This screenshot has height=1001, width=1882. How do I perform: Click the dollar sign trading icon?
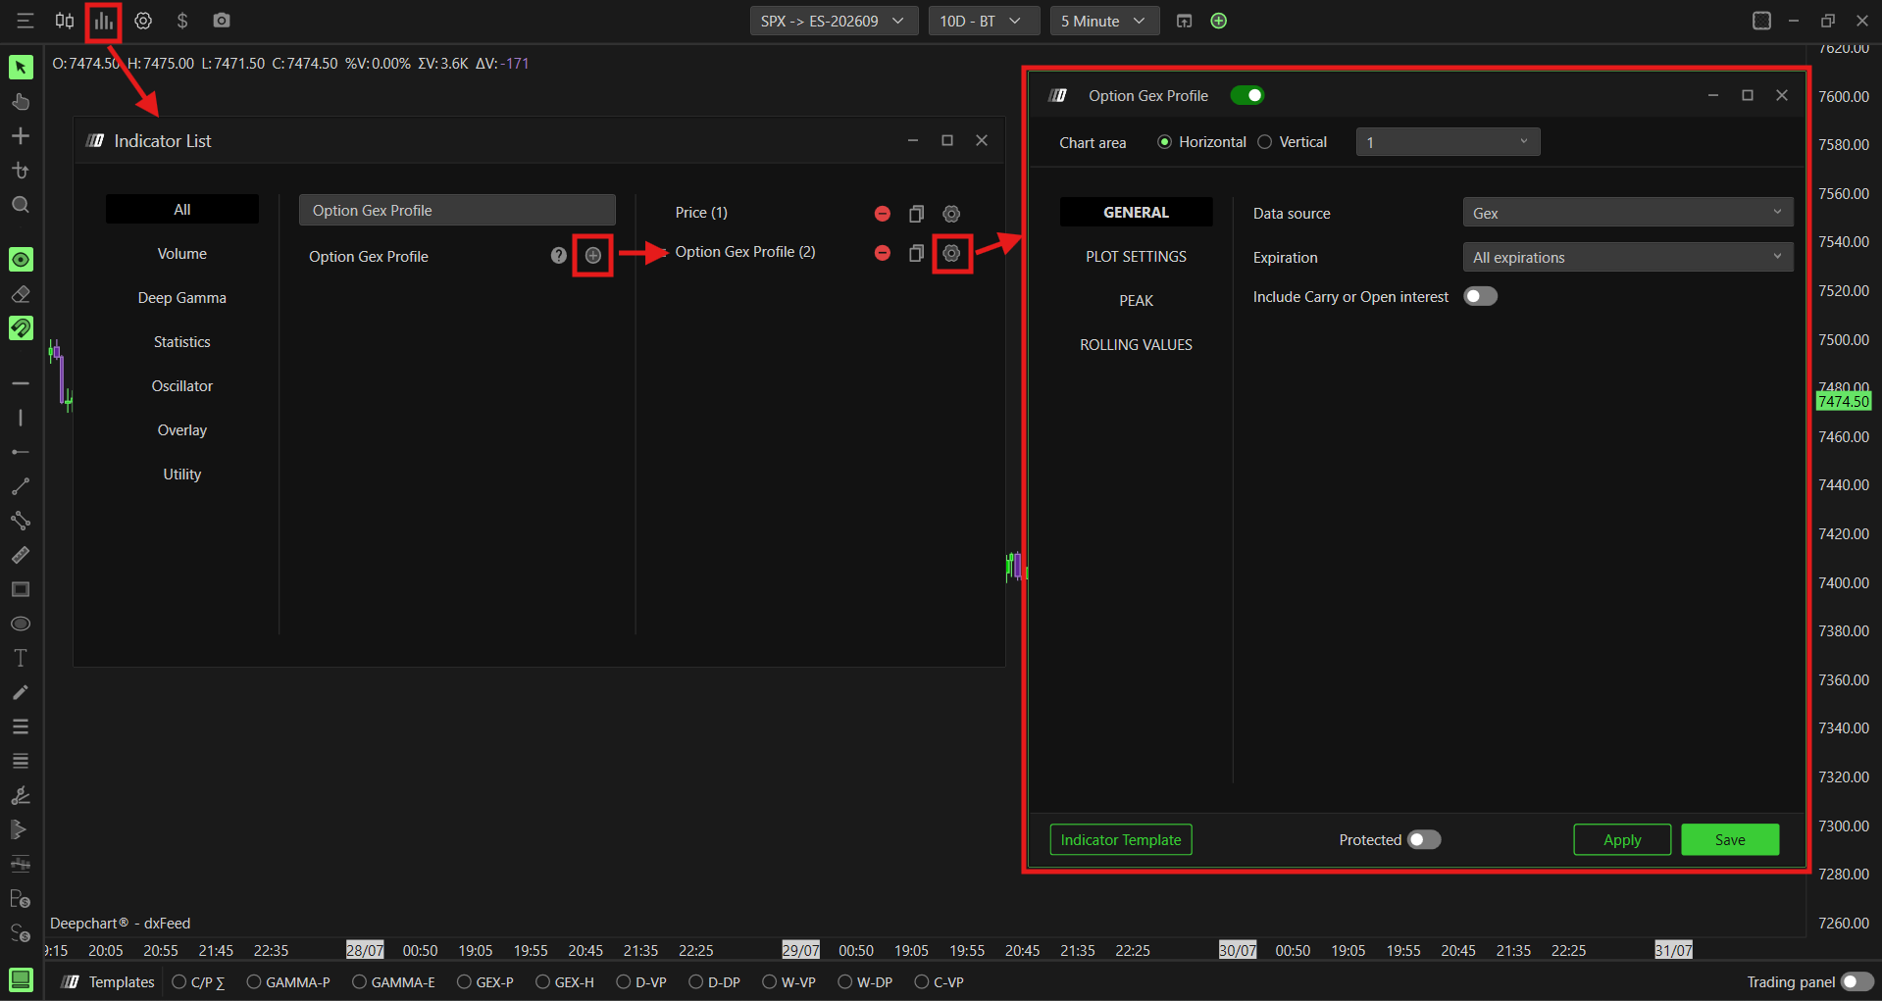[x=182, y=21]
